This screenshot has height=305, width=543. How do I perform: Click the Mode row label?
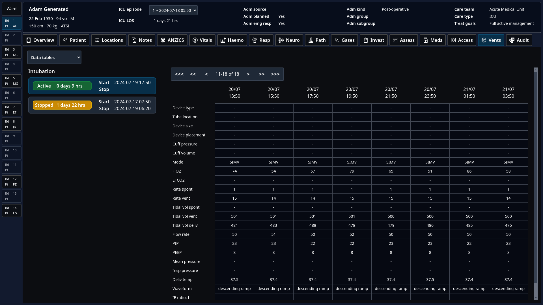pos(178,162)
